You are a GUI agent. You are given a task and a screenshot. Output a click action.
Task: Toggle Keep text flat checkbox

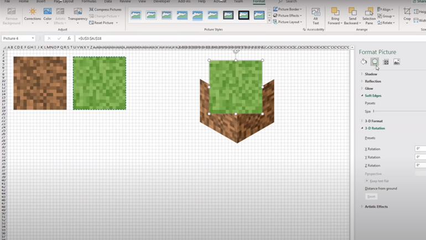point(367,181)
